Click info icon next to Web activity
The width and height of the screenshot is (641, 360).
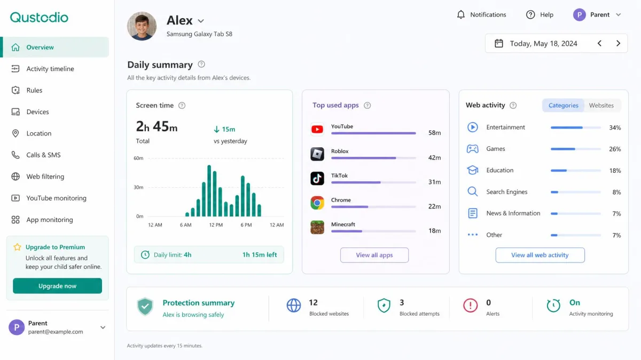[513, 105]
